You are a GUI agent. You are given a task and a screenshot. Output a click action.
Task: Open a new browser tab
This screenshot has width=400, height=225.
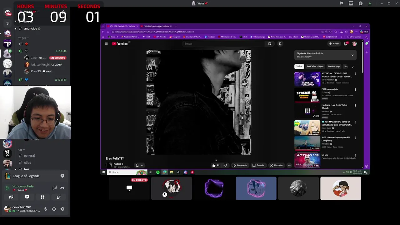pos(176,26)
